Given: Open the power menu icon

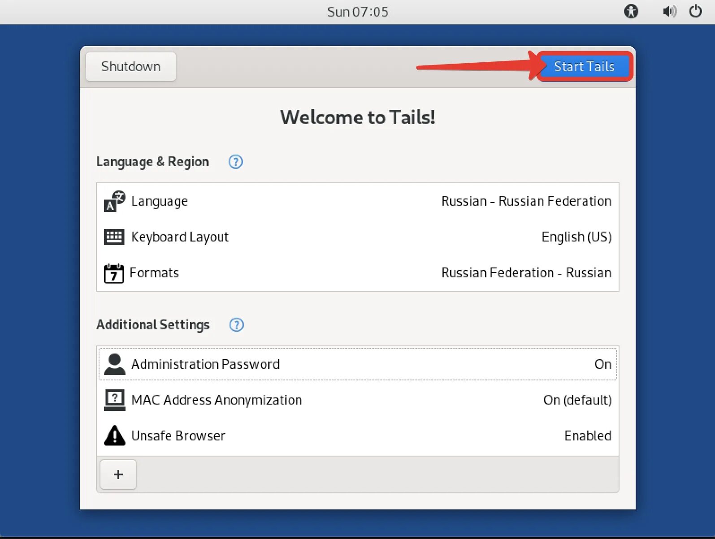Looking at the screenshot, I should [696, 11].
